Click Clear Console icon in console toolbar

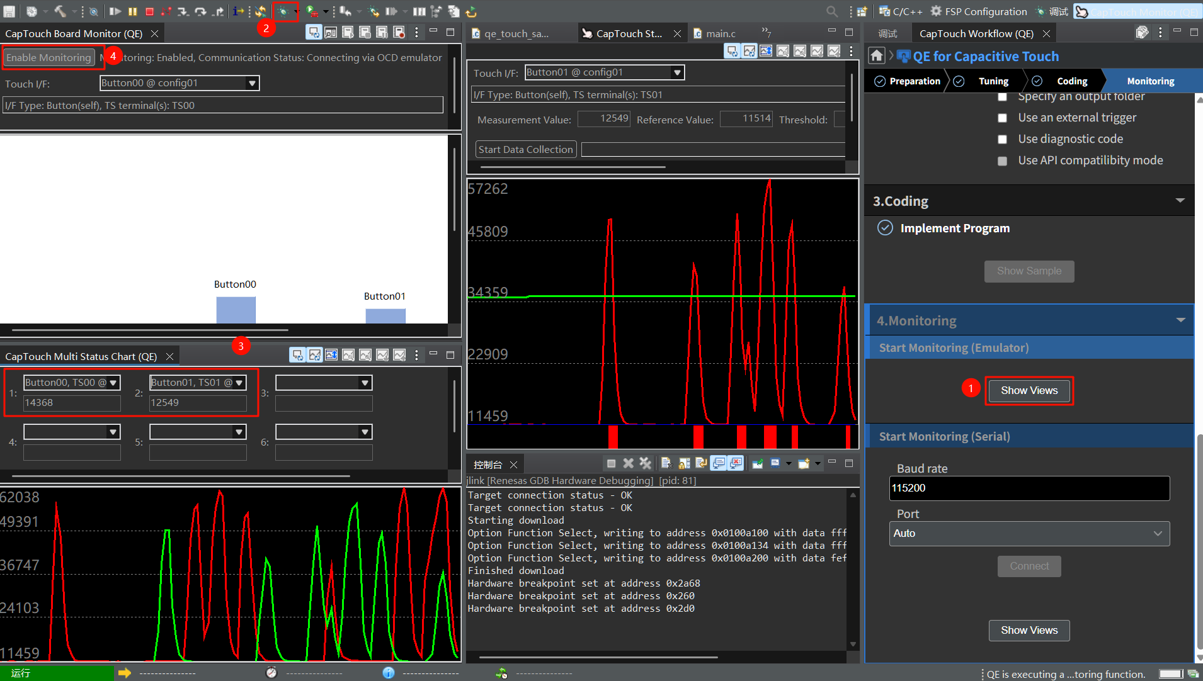pyautogui.click(x=666, y=464)
